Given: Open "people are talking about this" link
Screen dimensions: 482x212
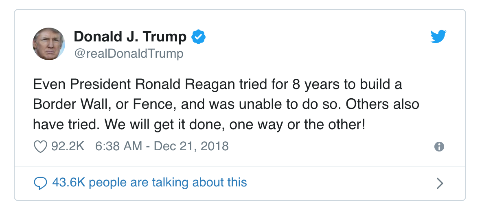Looking at the screenshot, I should click(x=168, y=182).
